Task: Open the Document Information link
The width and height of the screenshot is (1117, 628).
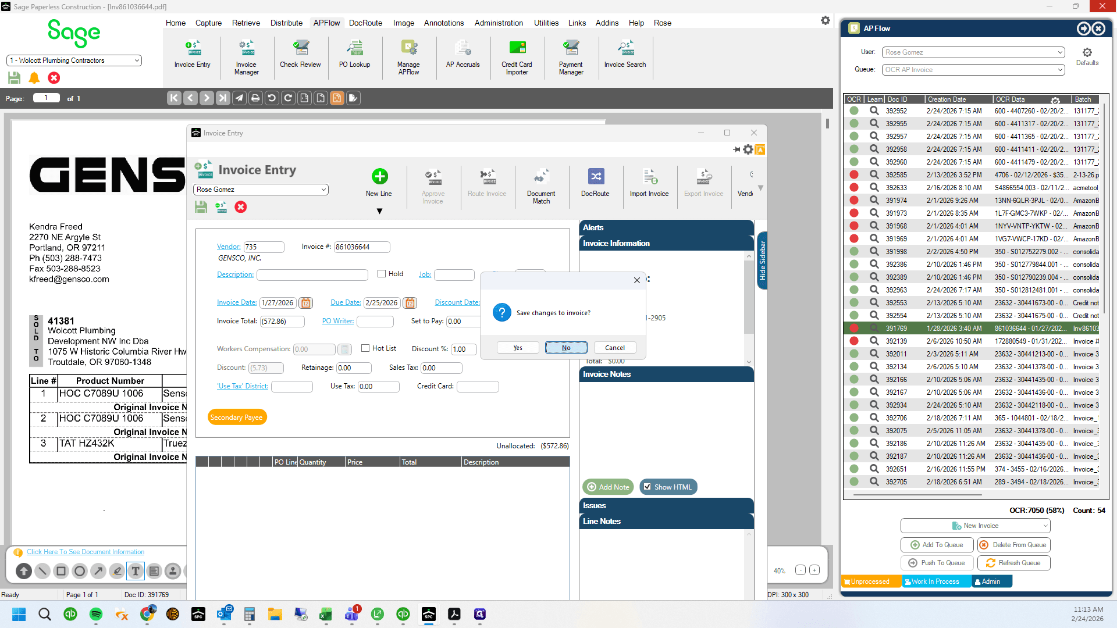Action: [86, 552]
